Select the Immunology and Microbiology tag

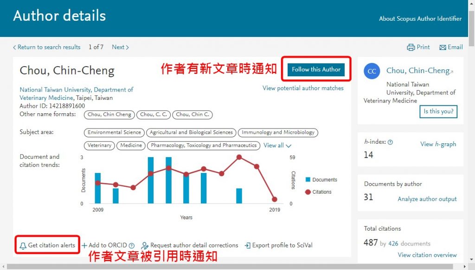tap(278, 132)
